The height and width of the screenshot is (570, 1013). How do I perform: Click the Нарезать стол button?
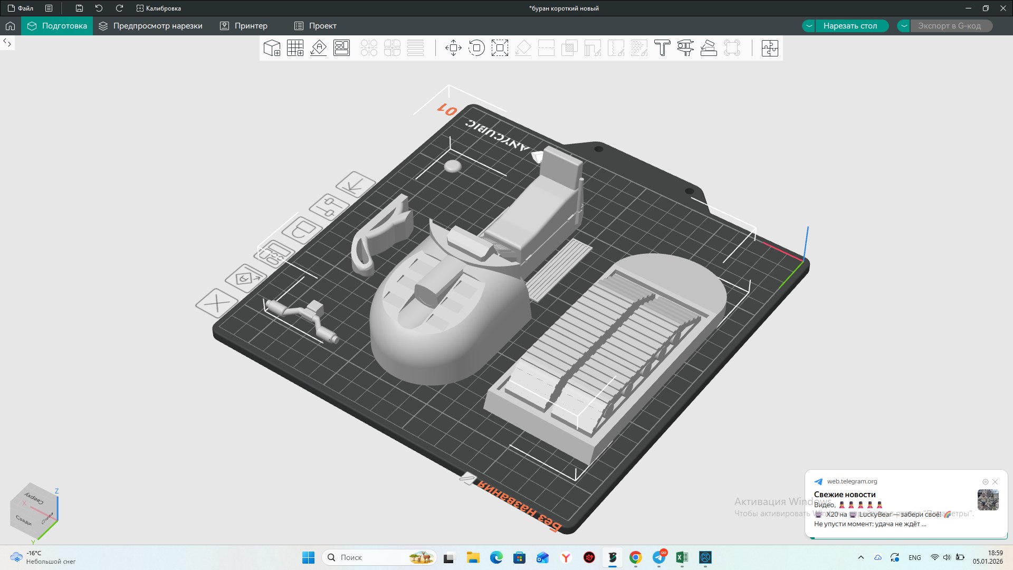click(850, 26)
